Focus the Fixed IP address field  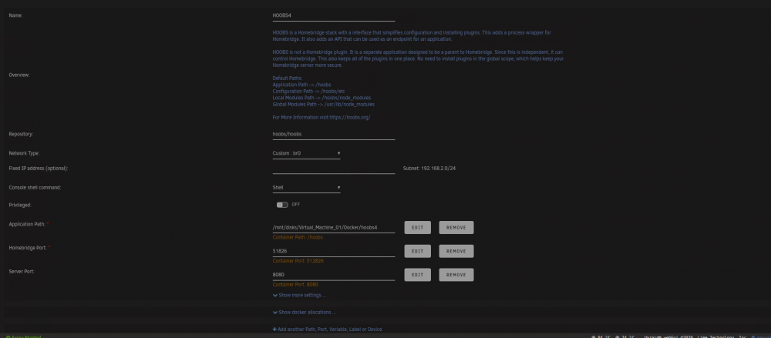coord(334,169)
